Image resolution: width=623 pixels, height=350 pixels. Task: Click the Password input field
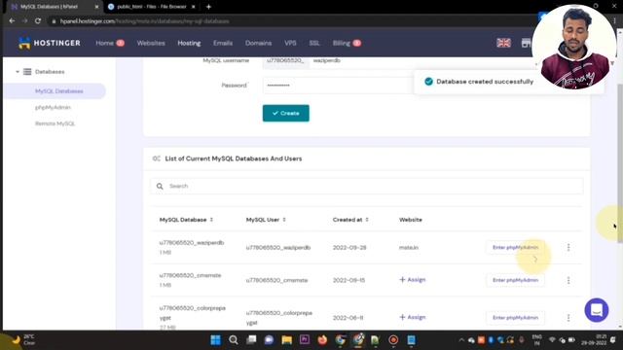tap(337, 86)
